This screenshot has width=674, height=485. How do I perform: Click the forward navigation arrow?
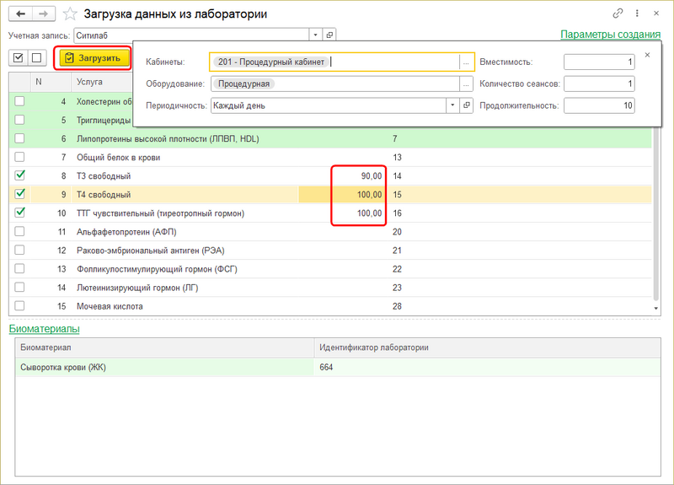(x=44, y=13)
